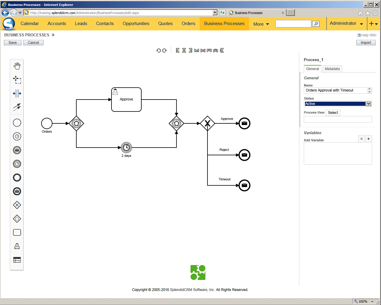Activate the lasso selection tool
The image size is (381, 305).
click(17, 80)
